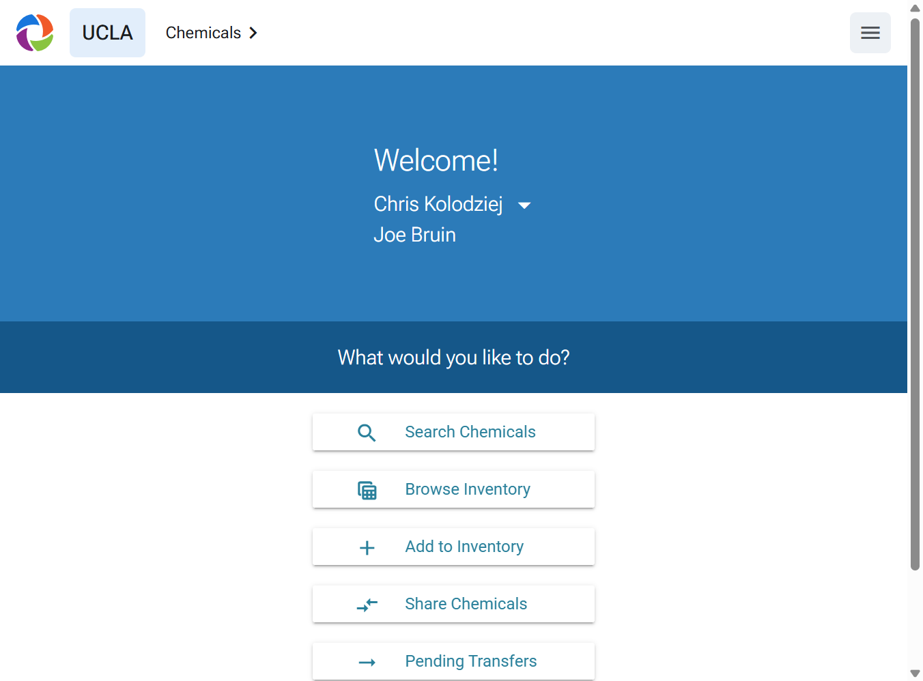The width and height of the screenshot is (923, 681).
Task: Click the scrollbar down arrow
Action: (x=915, y=673)
